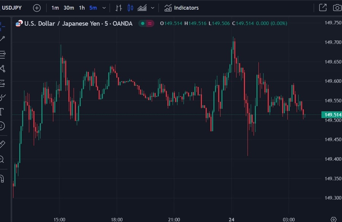This screenshot has width=342, height=222.
Task: Click the green market open status dot
Action: pyautogui.click(x=142, y=23)
